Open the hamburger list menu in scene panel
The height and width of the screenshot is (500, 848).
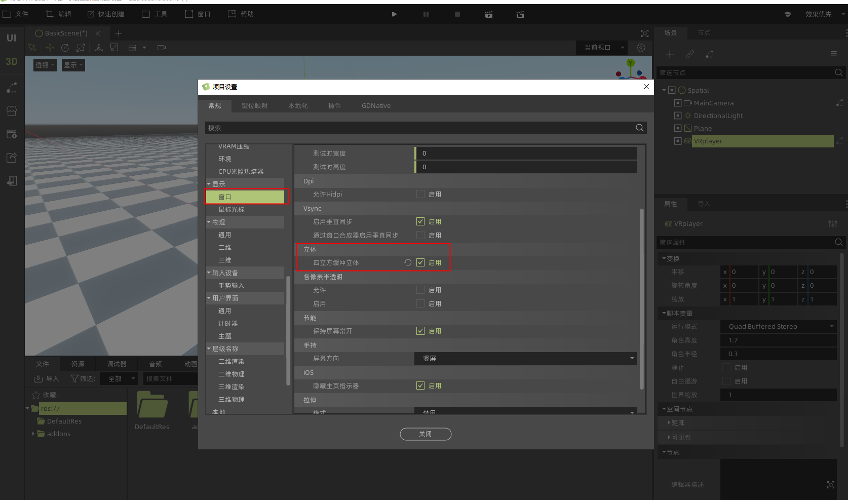pyautogui.click(x=834, y=54)
